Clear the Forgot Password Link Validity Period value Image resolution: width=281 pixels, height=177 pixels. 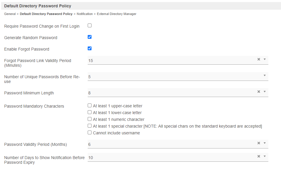coord(259,59)
